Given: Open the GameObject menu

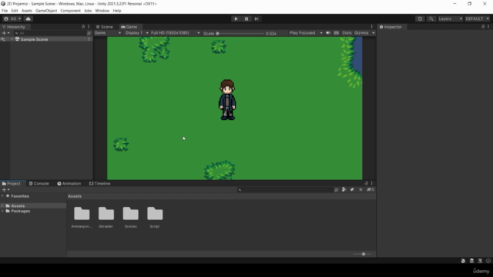Looking at the screenshot, I should pyautogui.click(x=46, y=11).
